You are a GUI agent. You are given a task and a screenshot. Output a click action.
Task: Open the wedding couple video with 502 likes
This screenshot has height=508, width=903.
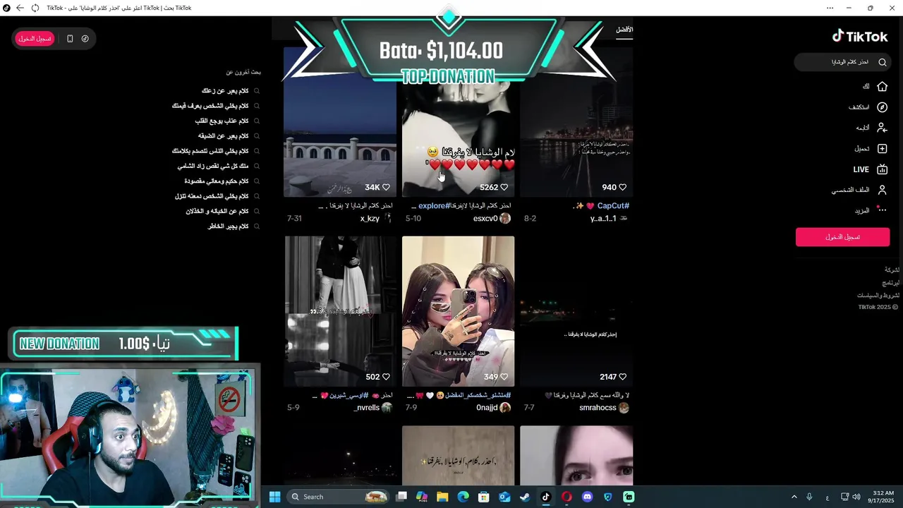click(340, 311)
